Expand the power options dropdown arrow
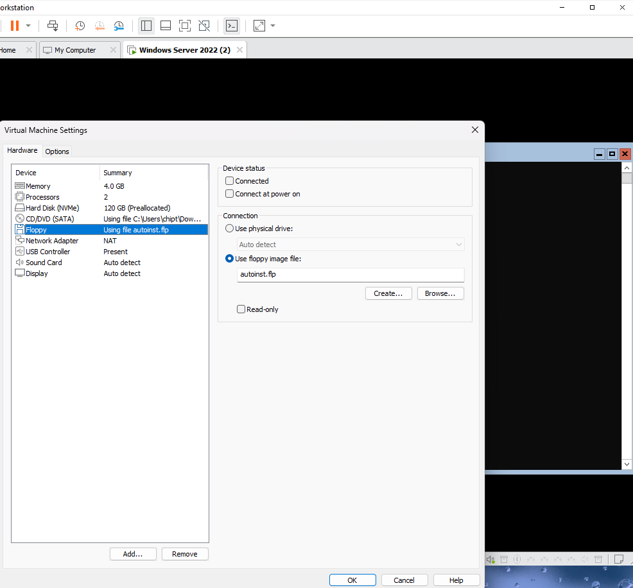 point(29,26)
